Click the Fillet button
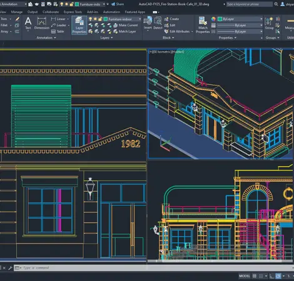The image size is (294, 281). [x=4, y=25]
